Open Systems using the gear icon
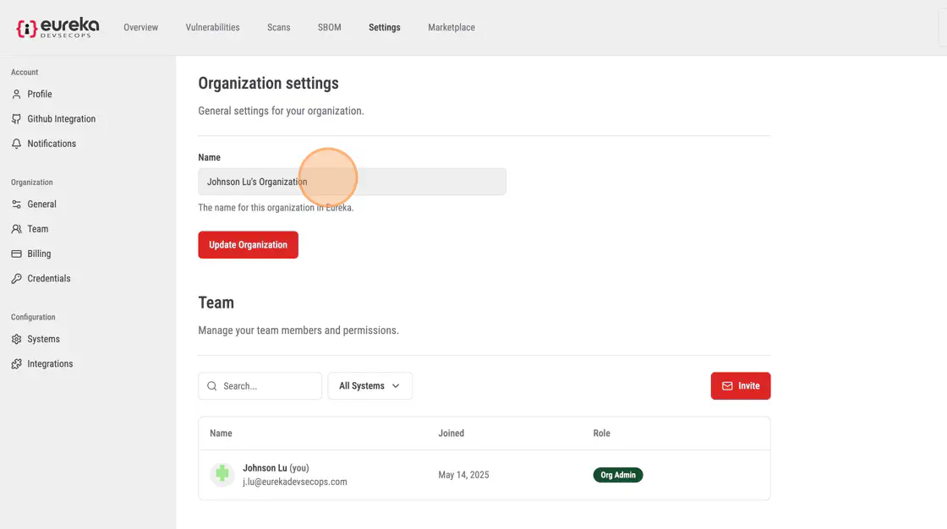This screenshot has width=947, height=529. (x=16, y=340)
